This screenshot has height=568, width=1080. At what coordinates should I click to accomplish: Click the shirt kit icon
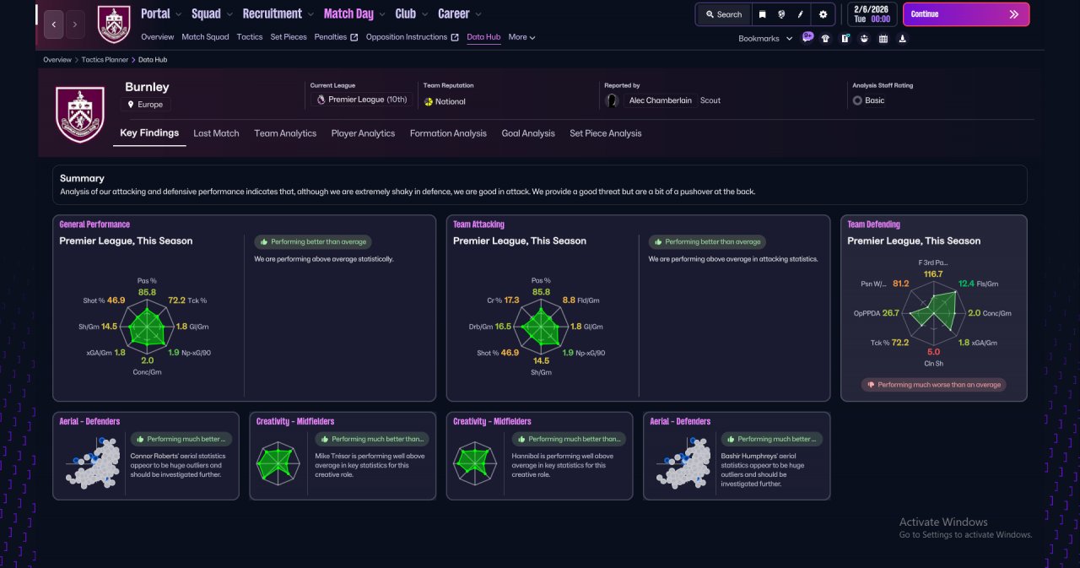[825, 38]
